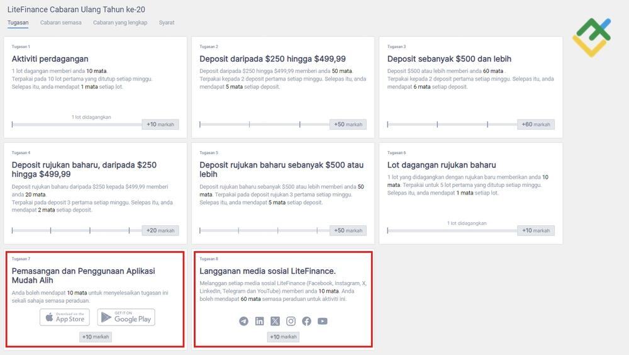The height and width of the screenshot is (355, 629).
Task: Select heading "Deposit daripada $250 hingga $499,99"
Action: point(272,59)
